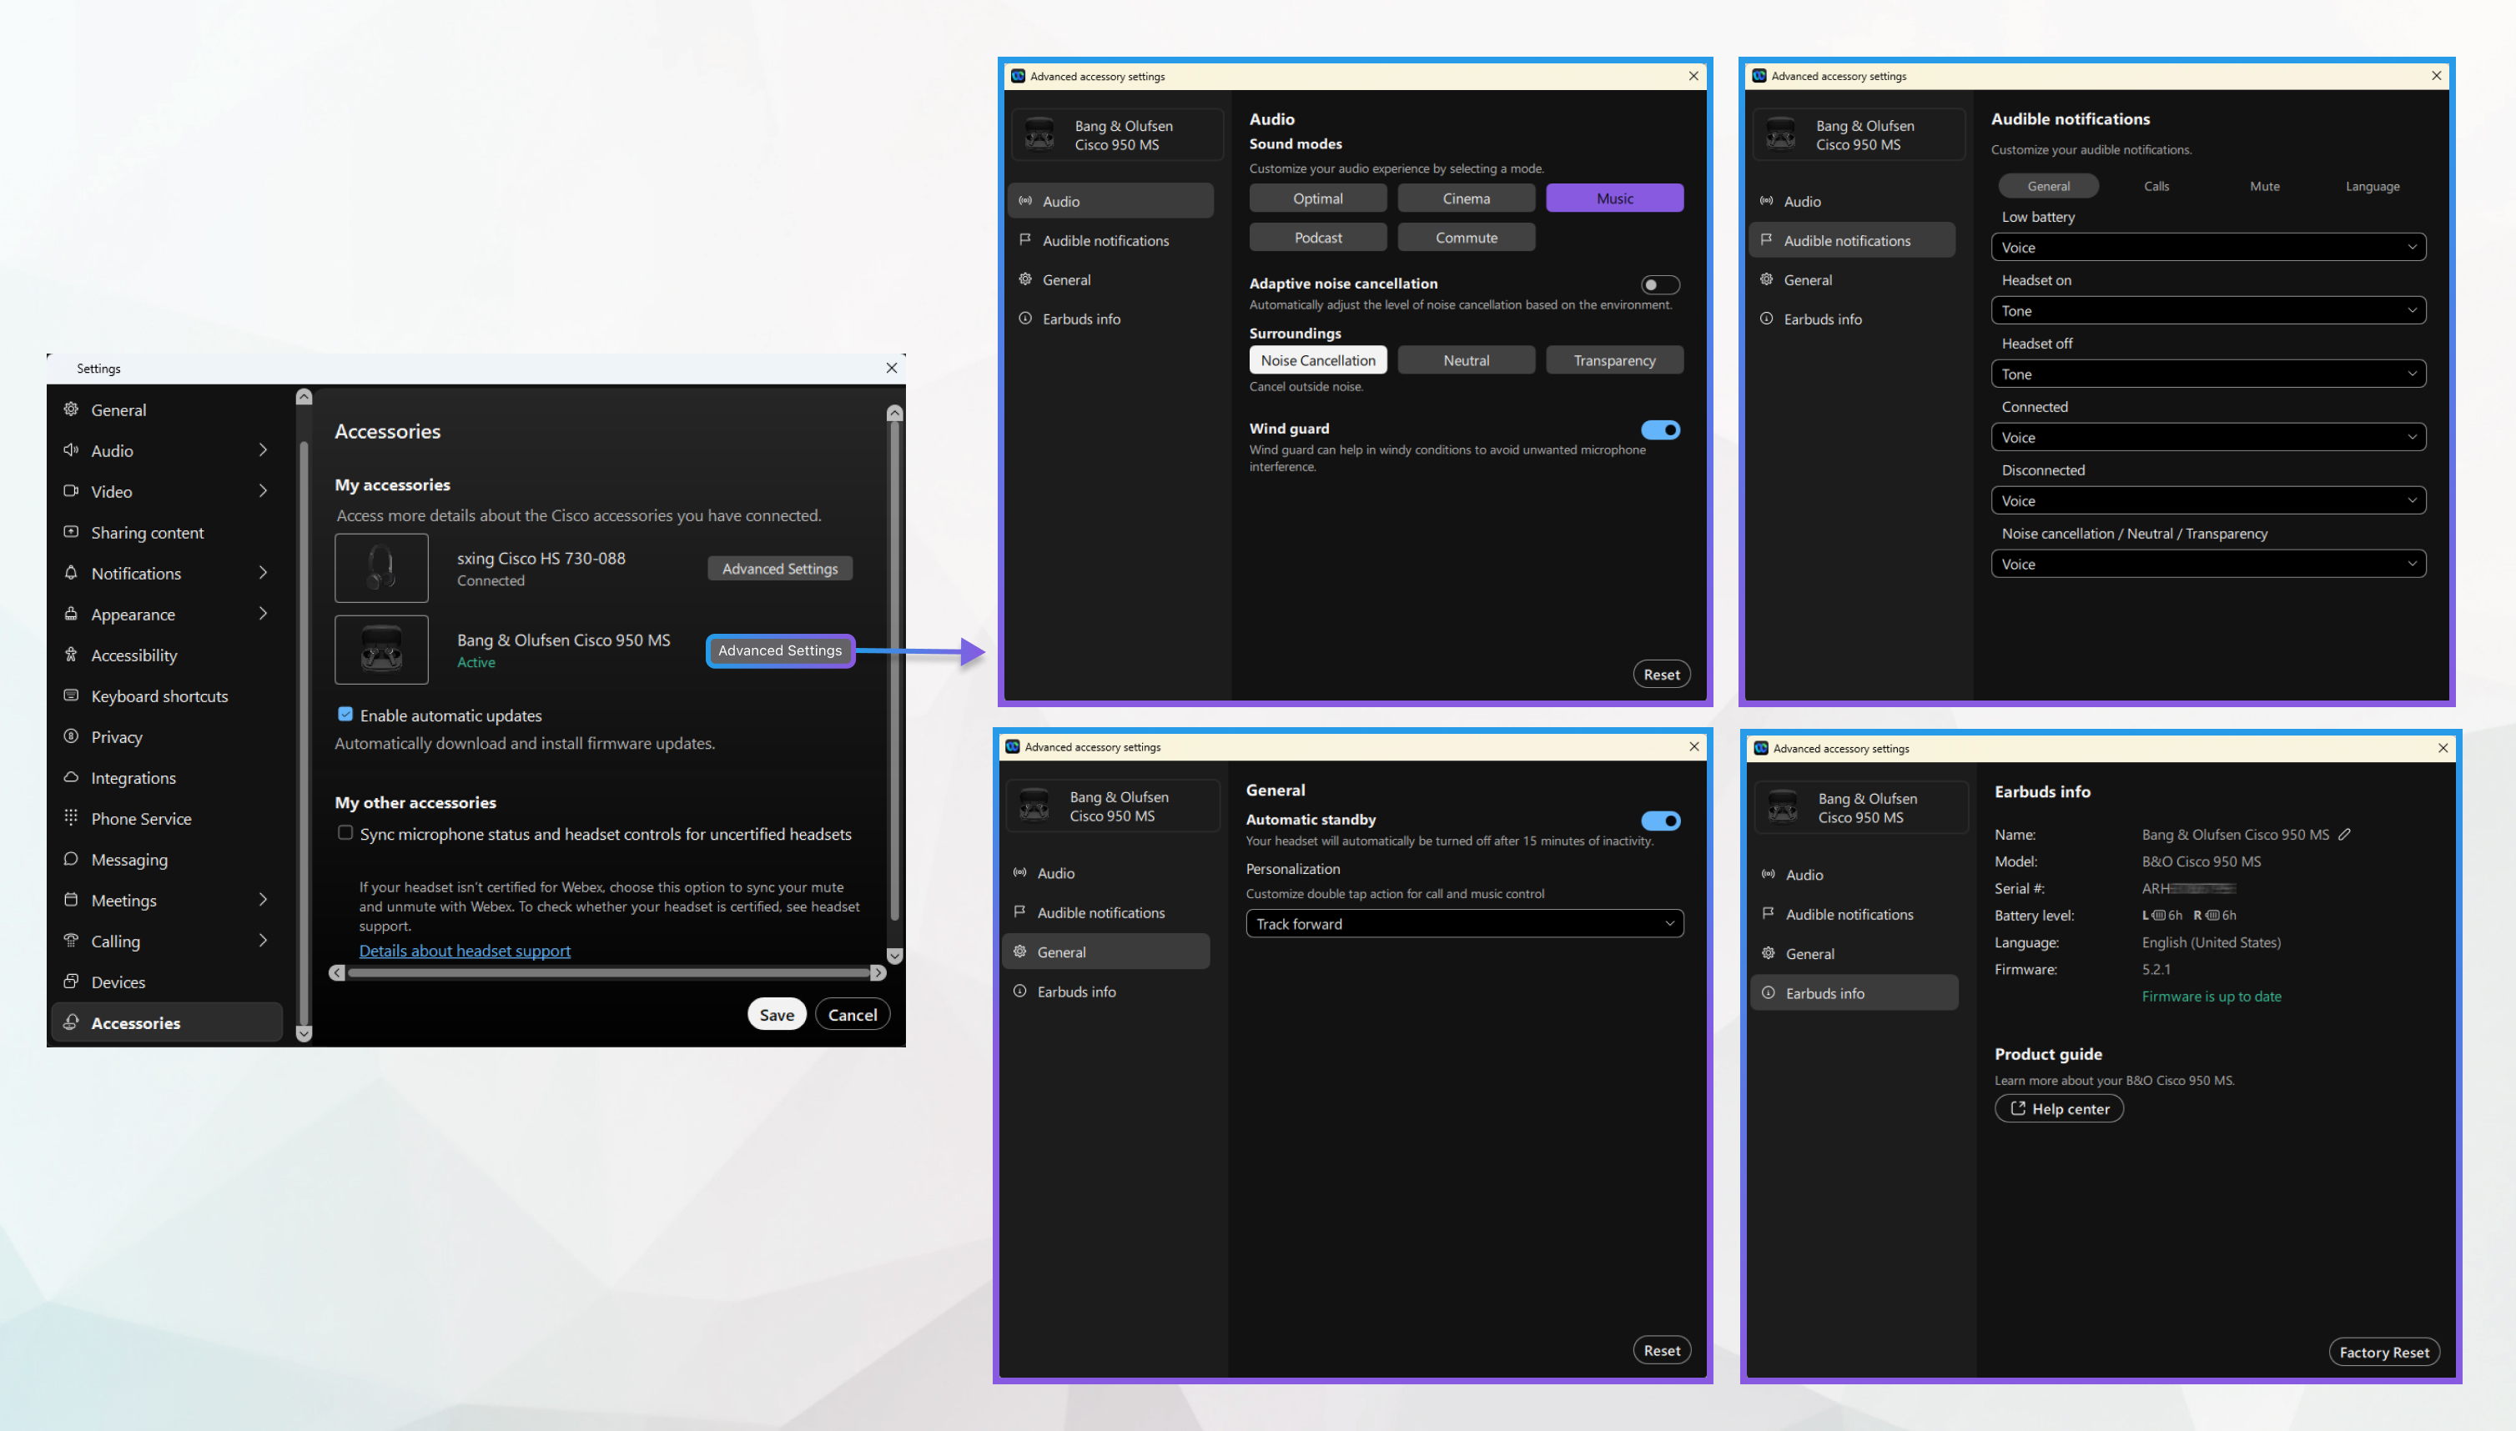Click the Meetings calendar icon in Settings
2516x1431 pixels.
click(x=71, y=901)
